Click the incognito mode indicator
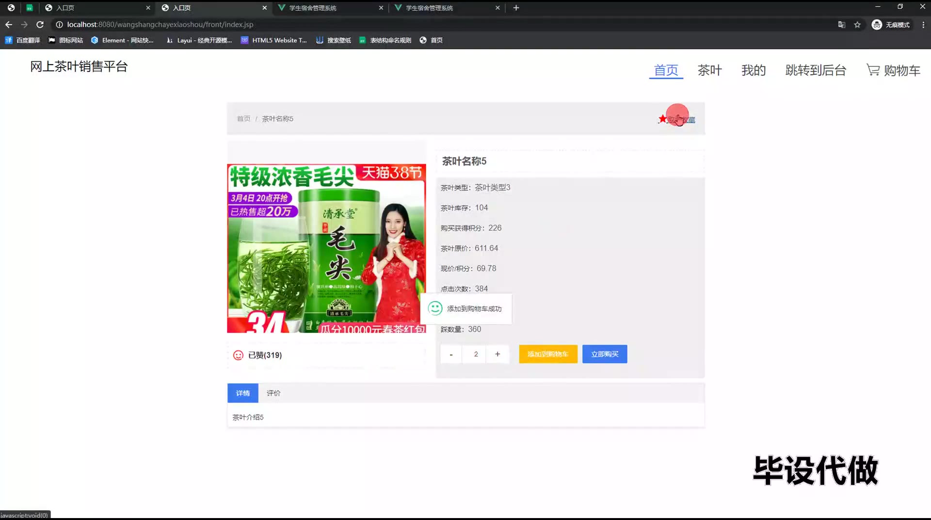931x520 pixels. click(x=891, y=25)
